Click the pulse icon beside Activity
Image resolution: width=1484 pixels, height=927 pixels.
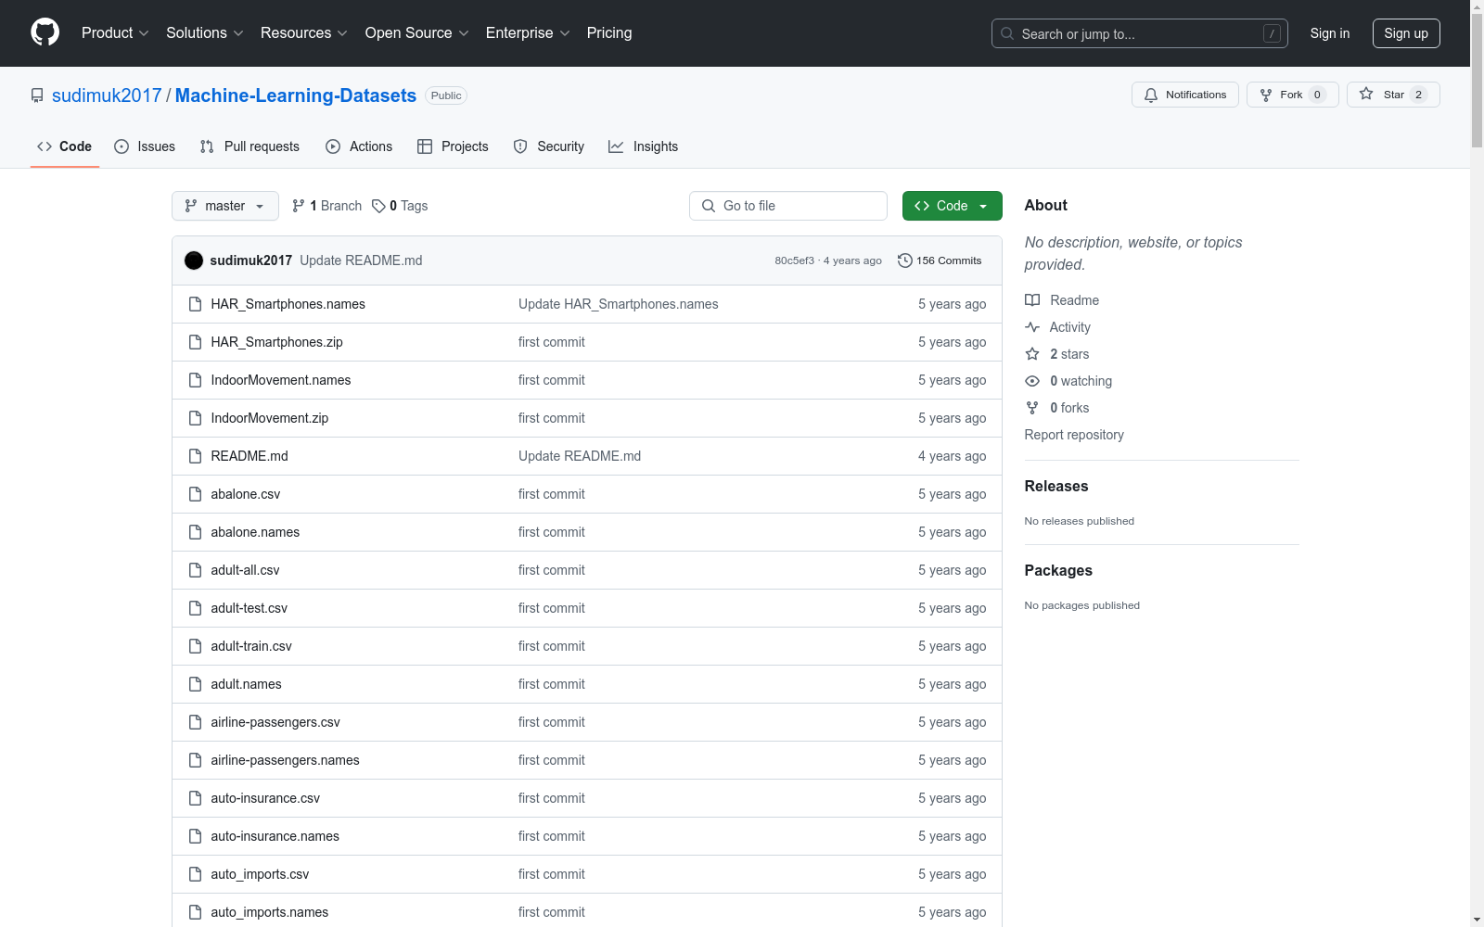click(x=1032, y=327)
